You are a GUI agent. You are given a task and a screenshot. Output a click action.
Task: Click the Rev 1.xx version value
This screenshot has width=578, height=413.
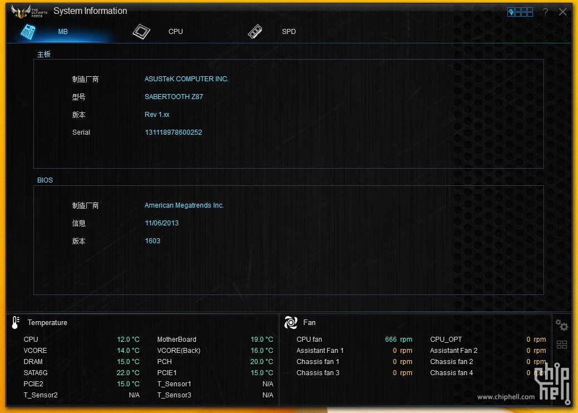pos(157,115)
